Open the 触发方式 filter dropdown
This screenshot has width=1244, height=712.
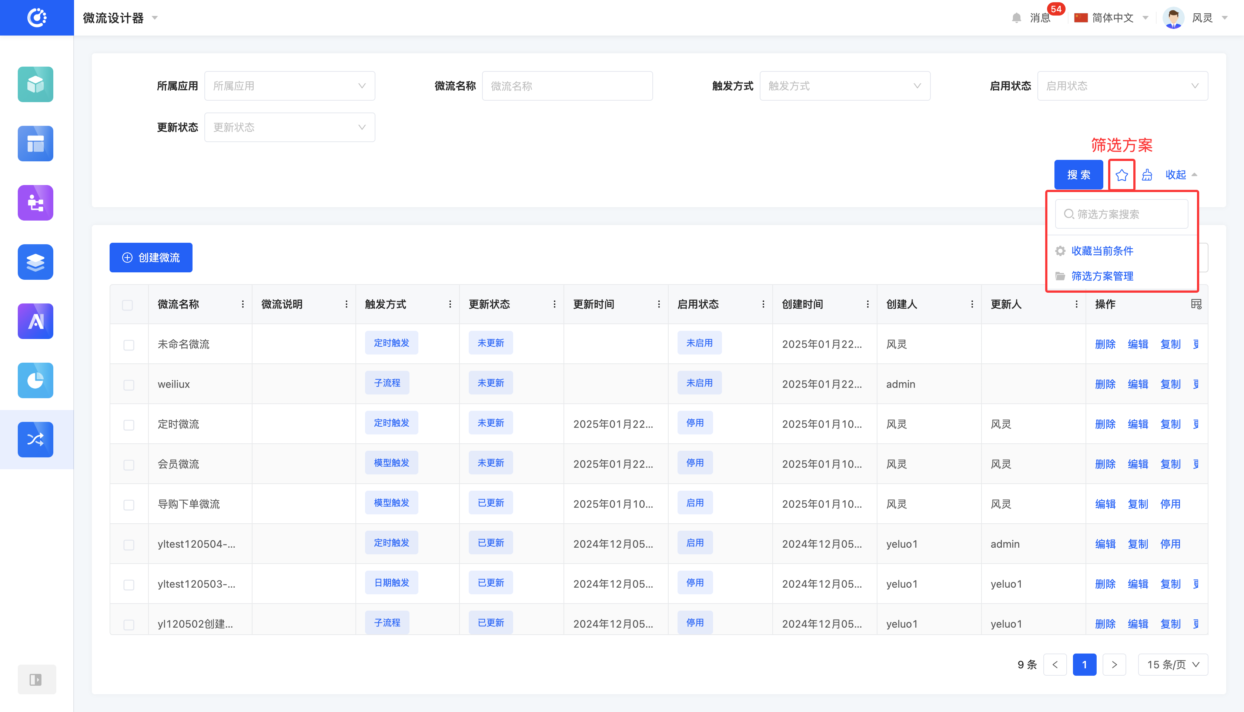click(x=845, y=86)
